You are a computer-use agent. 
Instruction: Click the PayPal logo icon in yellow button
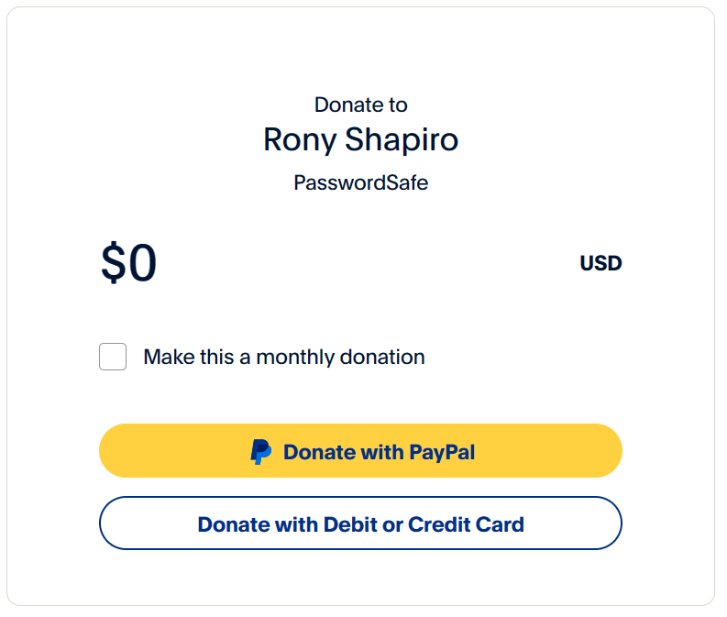tap(261, 452)
